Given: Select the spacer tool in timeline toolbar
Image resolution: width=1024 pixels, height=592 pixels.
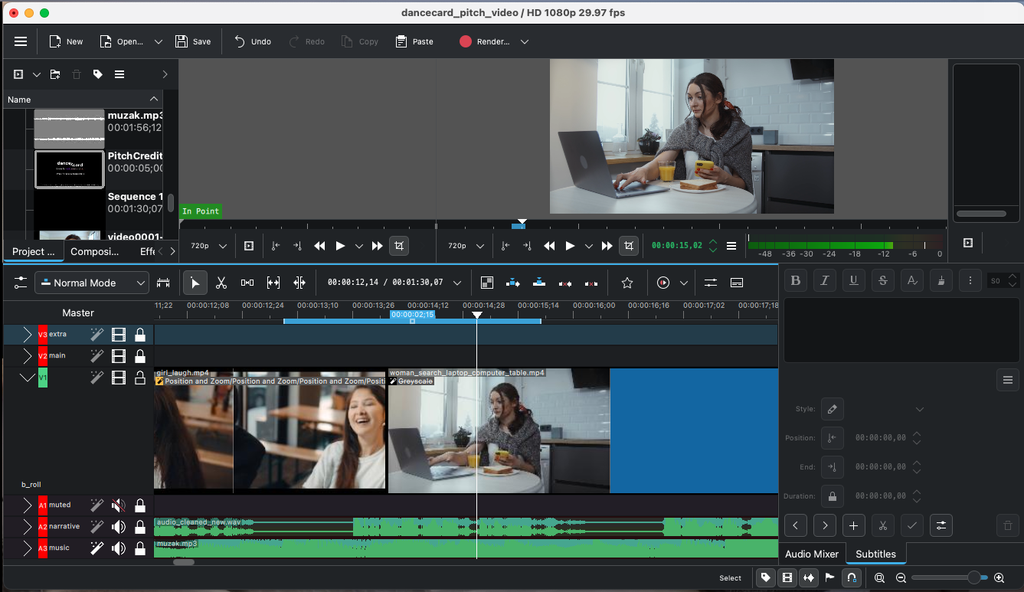Looking at the screenshot, I should coord(247,283).
